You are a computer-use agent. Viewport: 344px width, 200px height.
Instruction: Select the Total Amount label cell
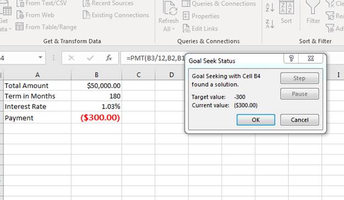click(x=37, y=85)
